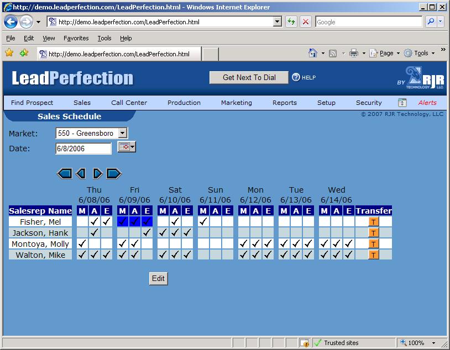Screen dimensions: 450x350
Task: Open the search provider dropdown arrow
Action: click(441, 22)
